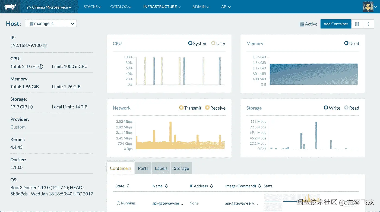Click the Add Container button
380x212 pixels.
point(336,24)
